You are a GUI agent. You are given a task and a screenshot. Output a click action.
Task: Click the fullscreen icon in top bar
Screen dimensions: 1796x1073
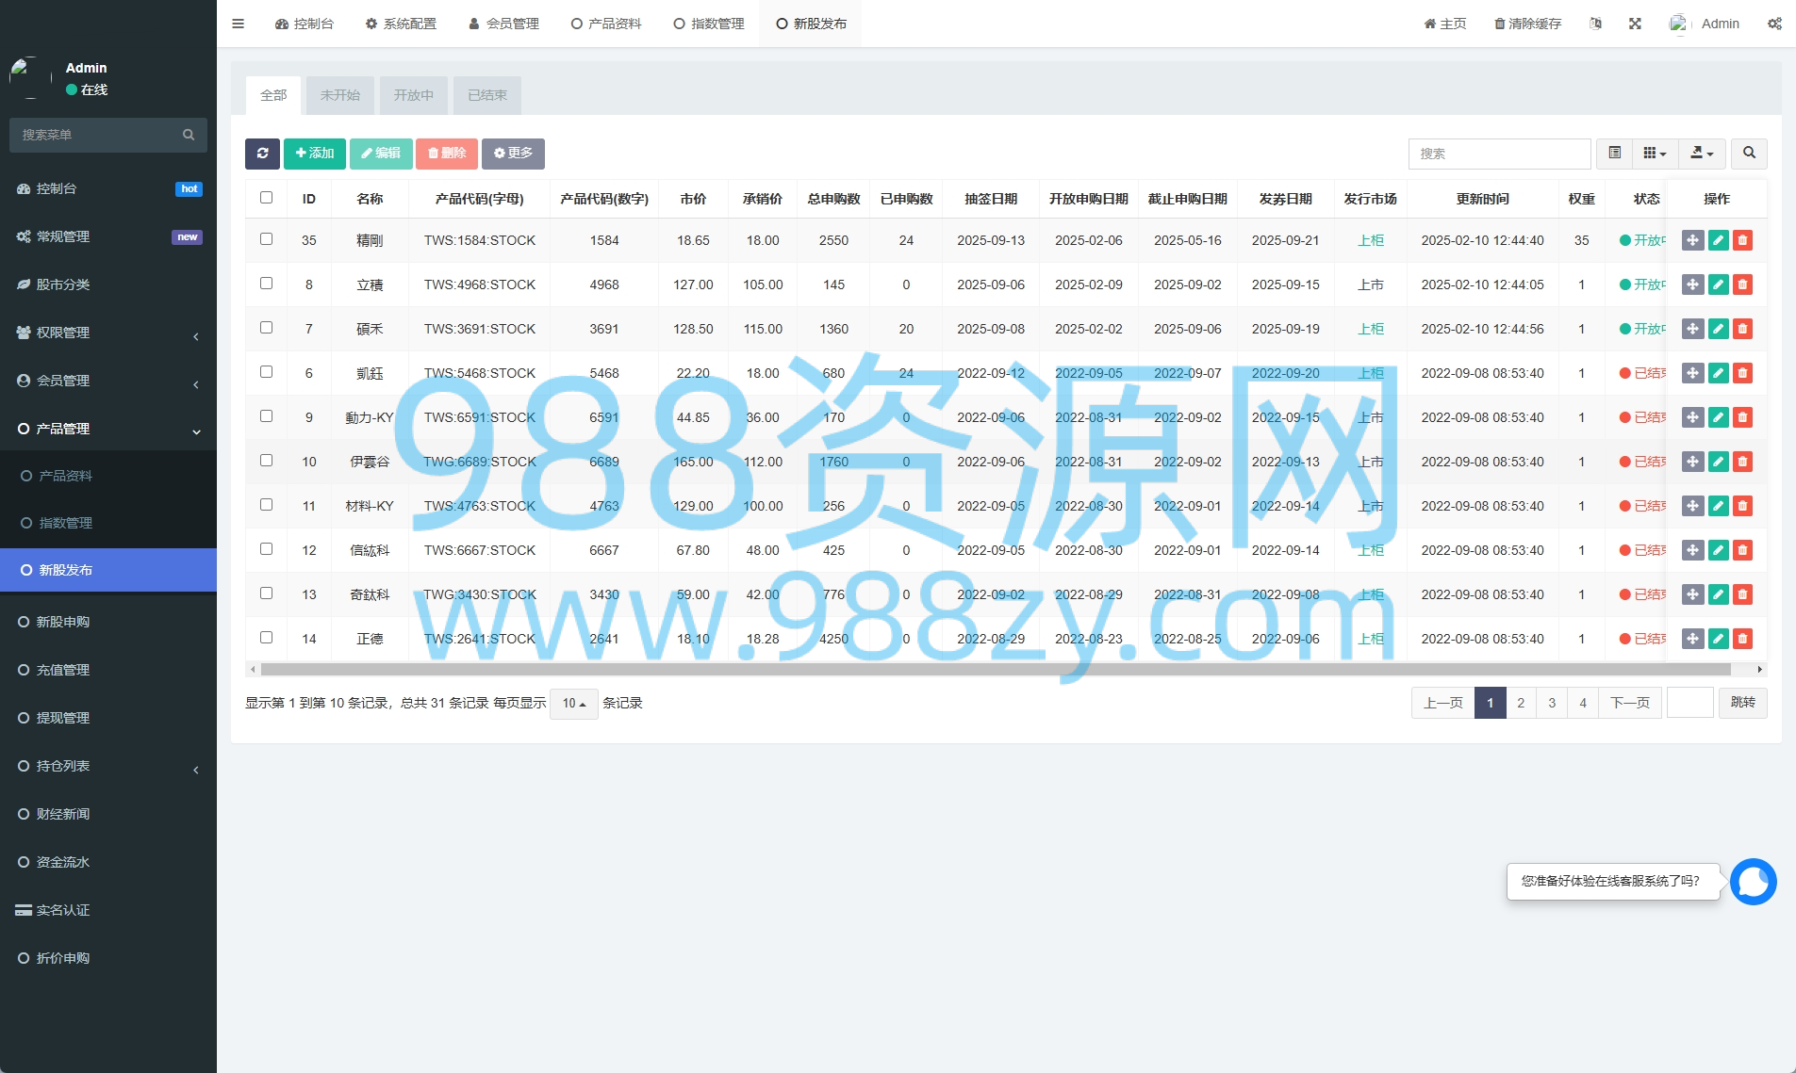1635,24
